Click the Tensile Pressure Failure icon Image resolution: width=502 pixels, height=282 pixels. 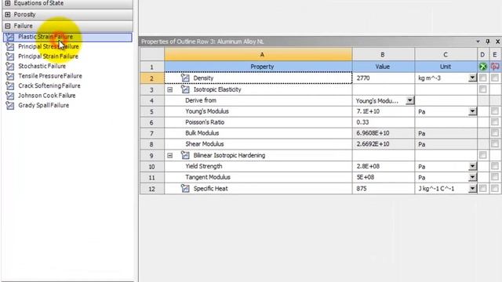(10, 76)
